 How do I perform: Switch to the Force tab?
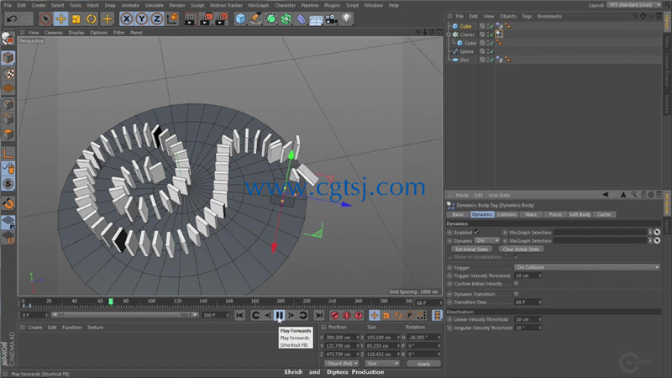click(555, 214)
